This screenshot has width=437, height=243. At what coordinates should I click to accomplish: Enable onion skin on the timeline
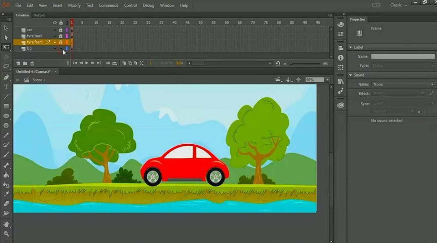[125, 63]
